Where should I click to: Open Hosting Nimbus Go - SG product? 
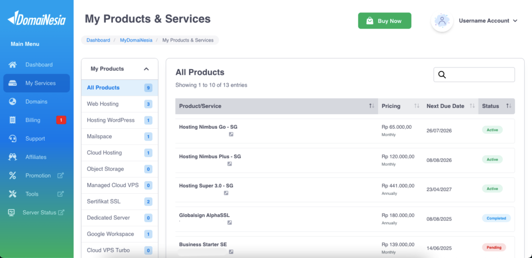point(208,127)
